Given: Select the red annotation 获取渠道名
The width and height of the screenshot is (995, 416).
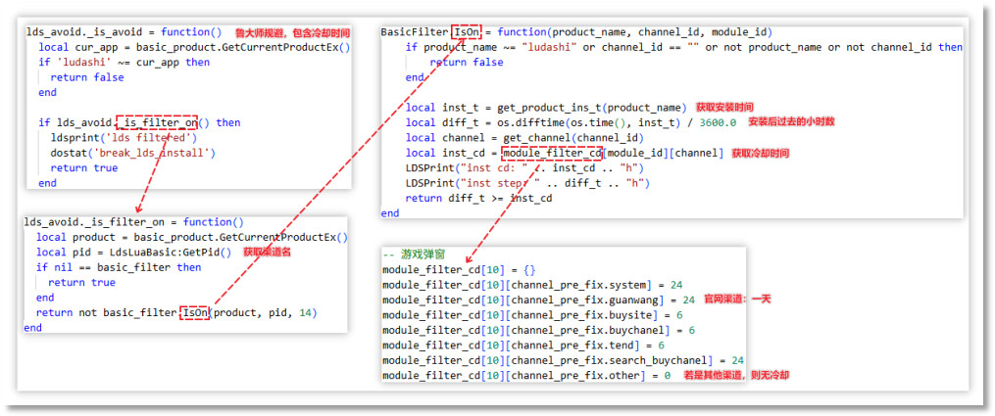Looking at the screenshot, I should (x=266, y=252).
